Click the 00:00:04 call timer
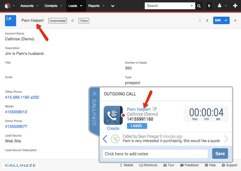 tap(206, 114)
